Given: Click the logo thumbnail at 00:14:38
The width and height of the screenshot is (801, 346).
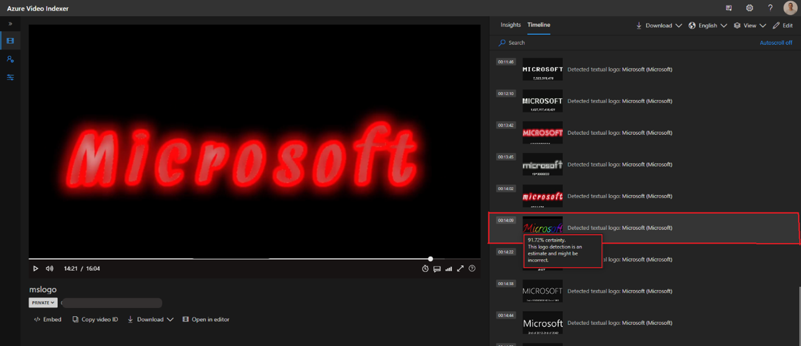Looking at the screenshot, I should (543, 291).
